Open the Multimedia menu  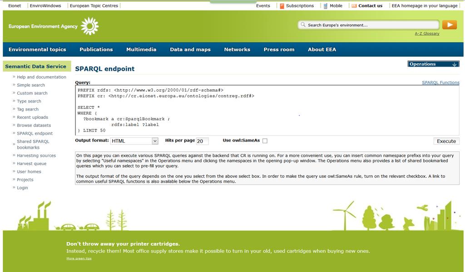[141, 49]
